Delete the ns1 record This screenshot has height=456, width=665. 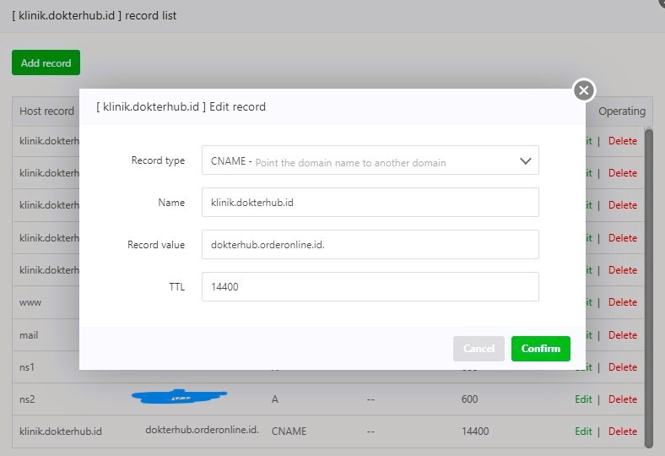click(623, 367)
